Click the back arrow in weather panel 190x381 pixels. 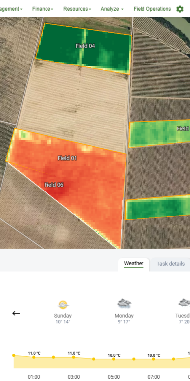pos(16,313)
